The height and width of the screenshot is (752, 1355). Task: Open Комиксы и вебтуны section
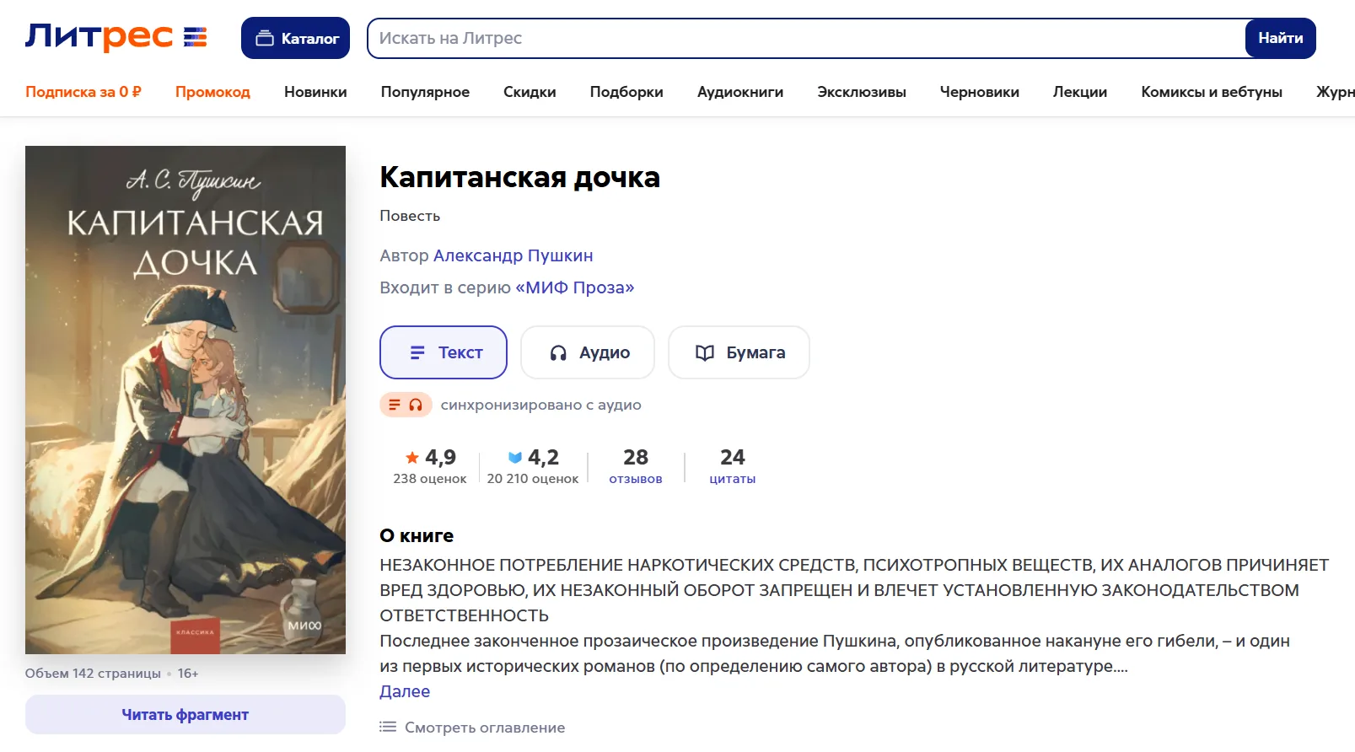click(1212, 92)
